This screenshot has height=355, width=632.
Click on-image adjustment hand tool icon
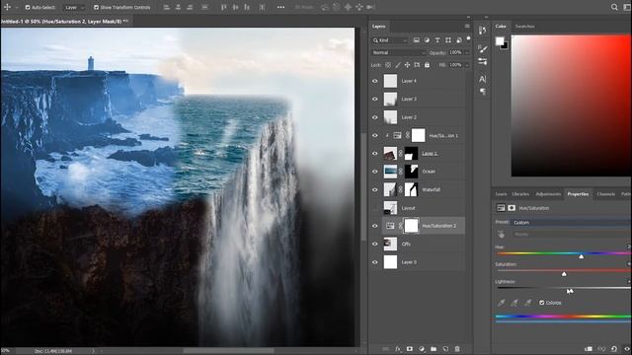(x=501, y=235)
